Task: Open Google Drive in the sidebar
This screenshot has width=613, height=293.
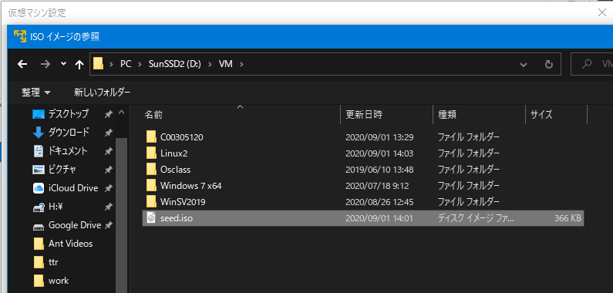Action: pos(75,225)
